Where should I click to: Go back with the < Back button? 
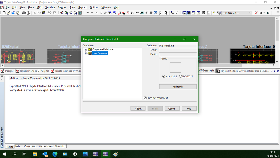coord(138,108)
